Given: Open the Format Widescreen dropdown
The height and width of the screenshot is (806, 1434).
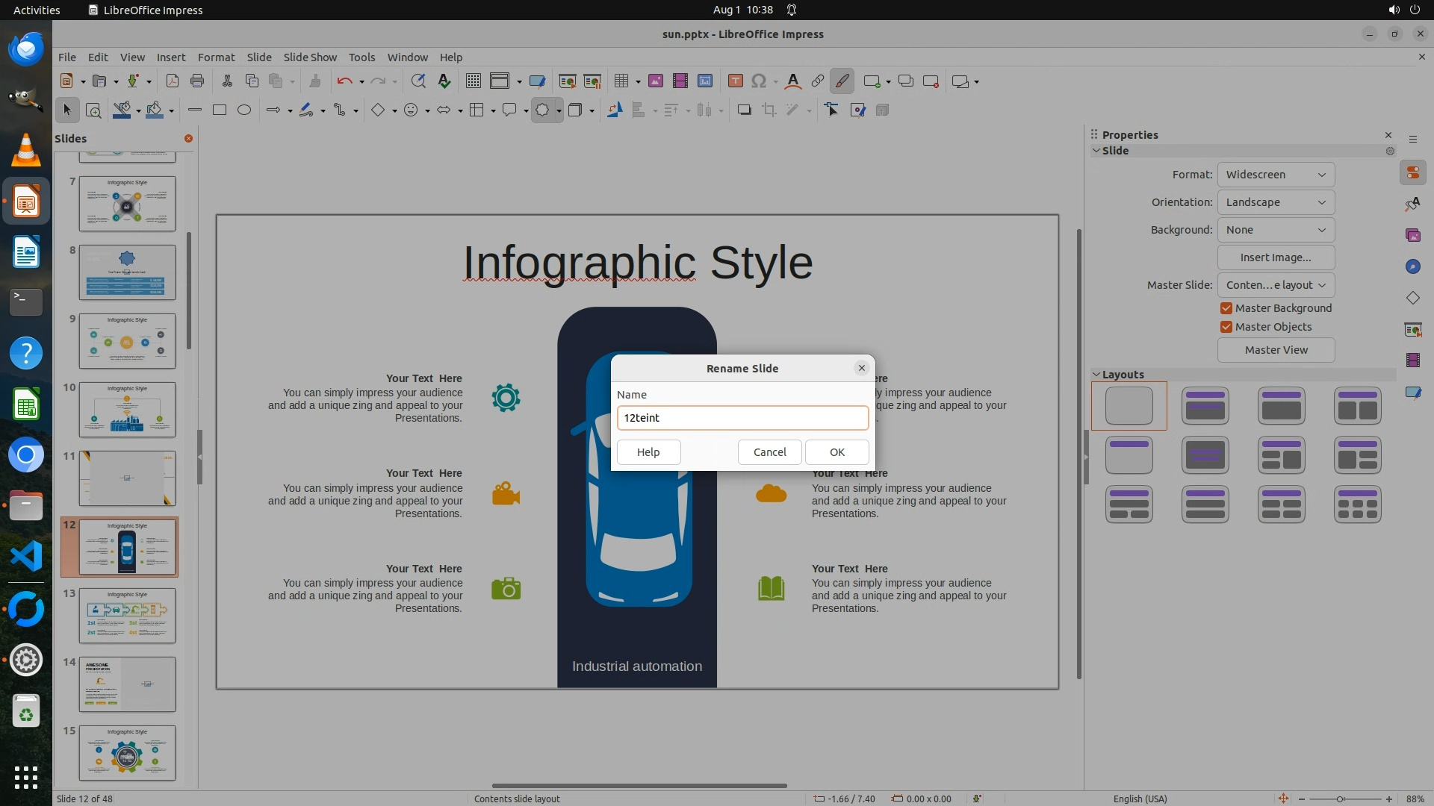Looking at the screenshot, I should click(1275, 175).
